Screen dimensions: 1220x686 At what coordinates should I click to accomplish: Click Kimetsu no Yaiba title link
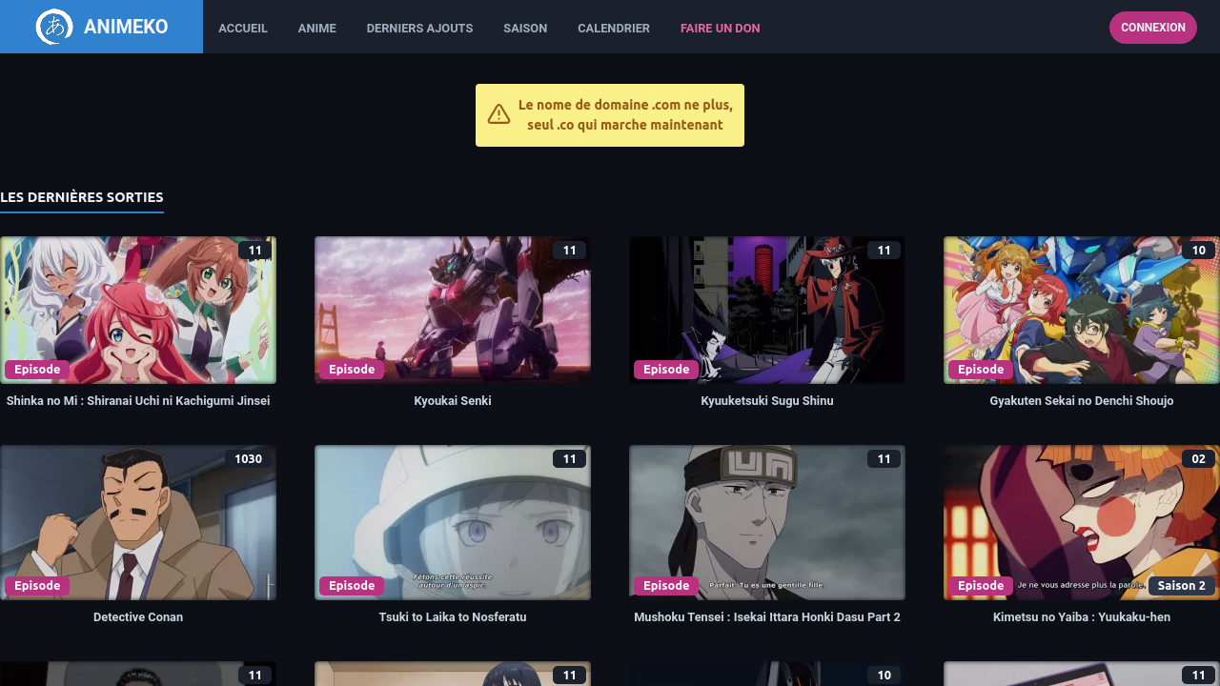[x=1082, y=617]
